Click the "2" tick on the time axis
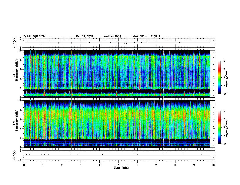Screen dimensions: 240x185 pos(62,165)
